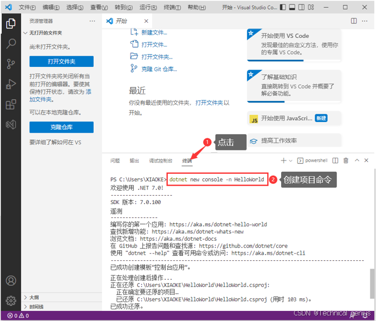Screen dimensions: 376x321
Task: Click the 克隆 Git 仓库... link
Action: [x=159, y=69]
